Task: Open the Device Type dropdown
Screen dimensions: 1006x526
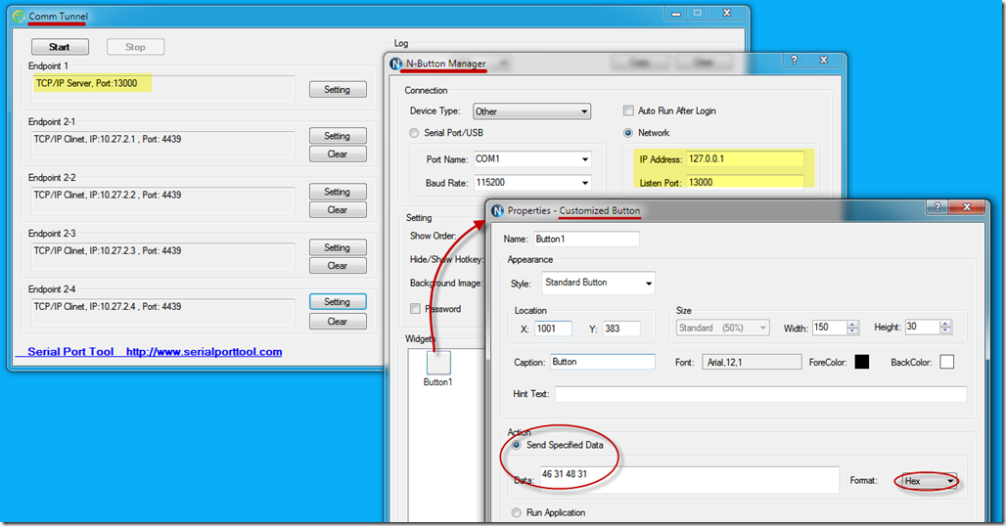Action: (x=532, y=111)
